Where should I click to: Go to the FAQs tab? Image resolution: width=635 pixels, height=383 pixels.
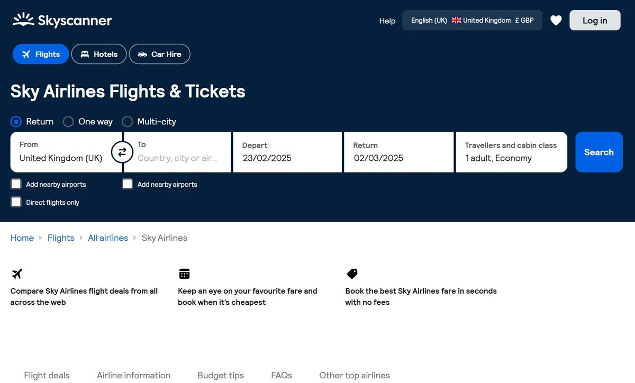click(282, 376)
